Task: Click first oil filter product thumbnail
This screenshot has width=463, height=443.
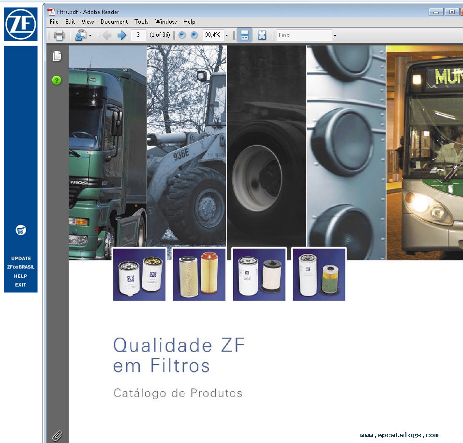Action: [139, 274]
